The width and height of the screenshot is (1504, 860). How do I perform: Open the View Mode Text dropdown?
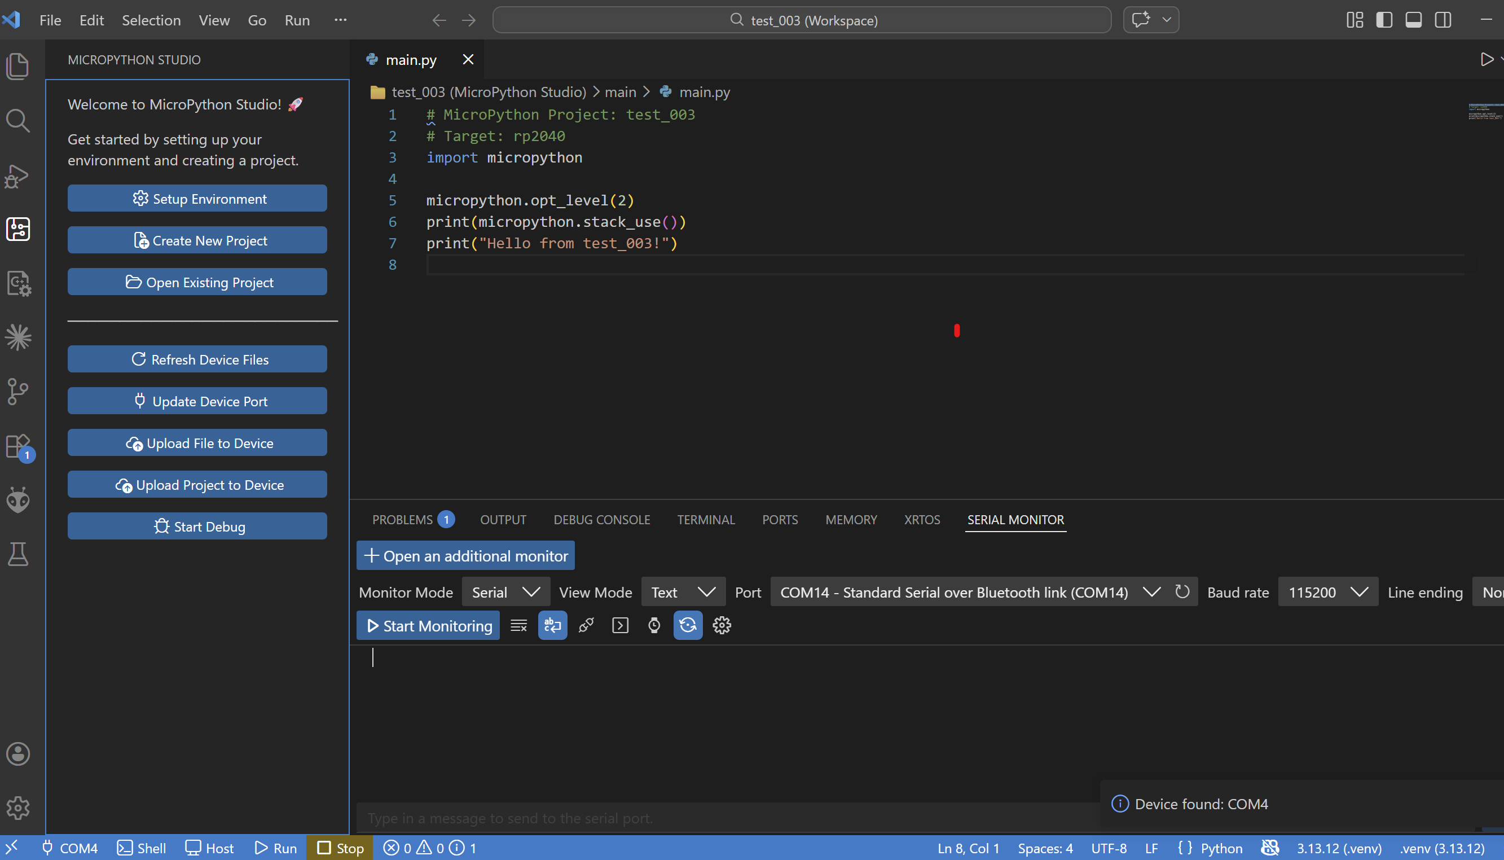point(683,592)
